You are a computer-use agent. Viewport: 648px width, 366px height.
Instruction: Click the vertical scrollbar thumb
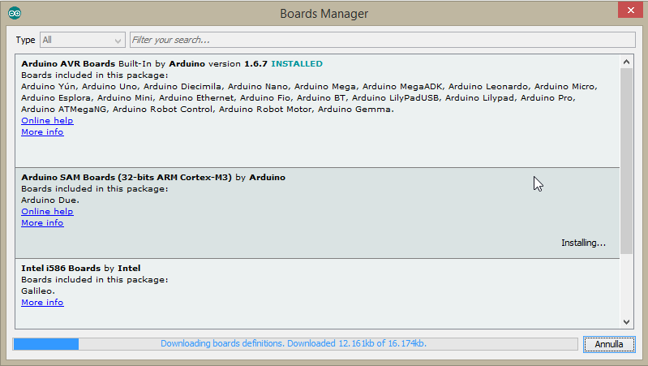coord(627,161)
